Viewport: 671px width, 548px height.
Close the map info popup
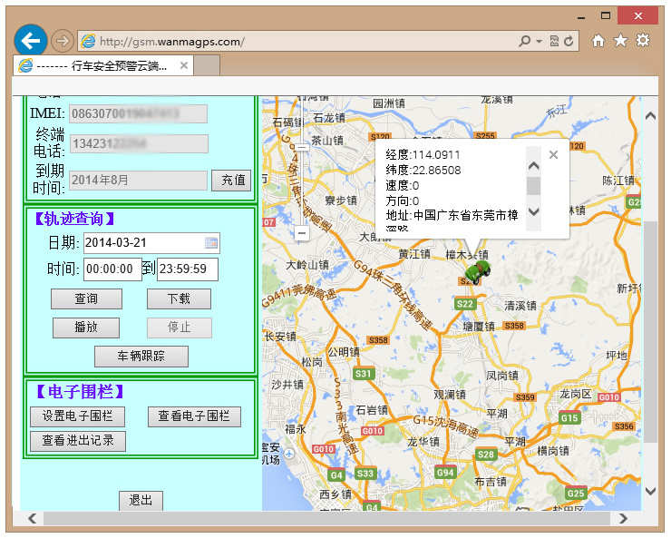tap(553, 155)
